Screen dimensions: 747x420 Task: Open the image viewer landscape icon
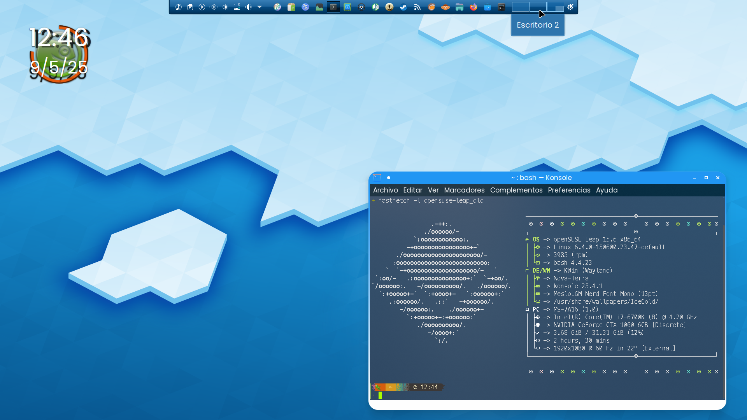click(x=319, y=7)
